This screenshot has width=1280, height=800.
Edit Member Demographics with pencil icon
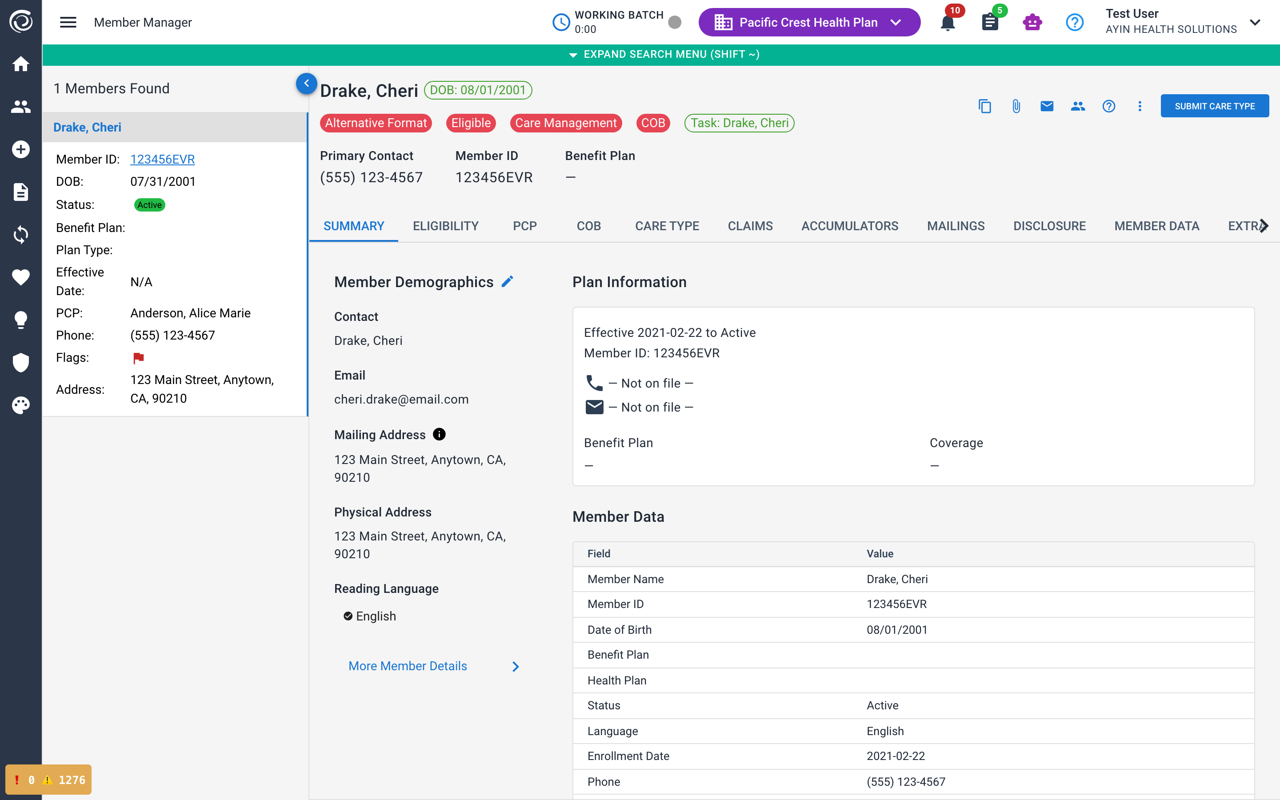[x=507, y=281]
